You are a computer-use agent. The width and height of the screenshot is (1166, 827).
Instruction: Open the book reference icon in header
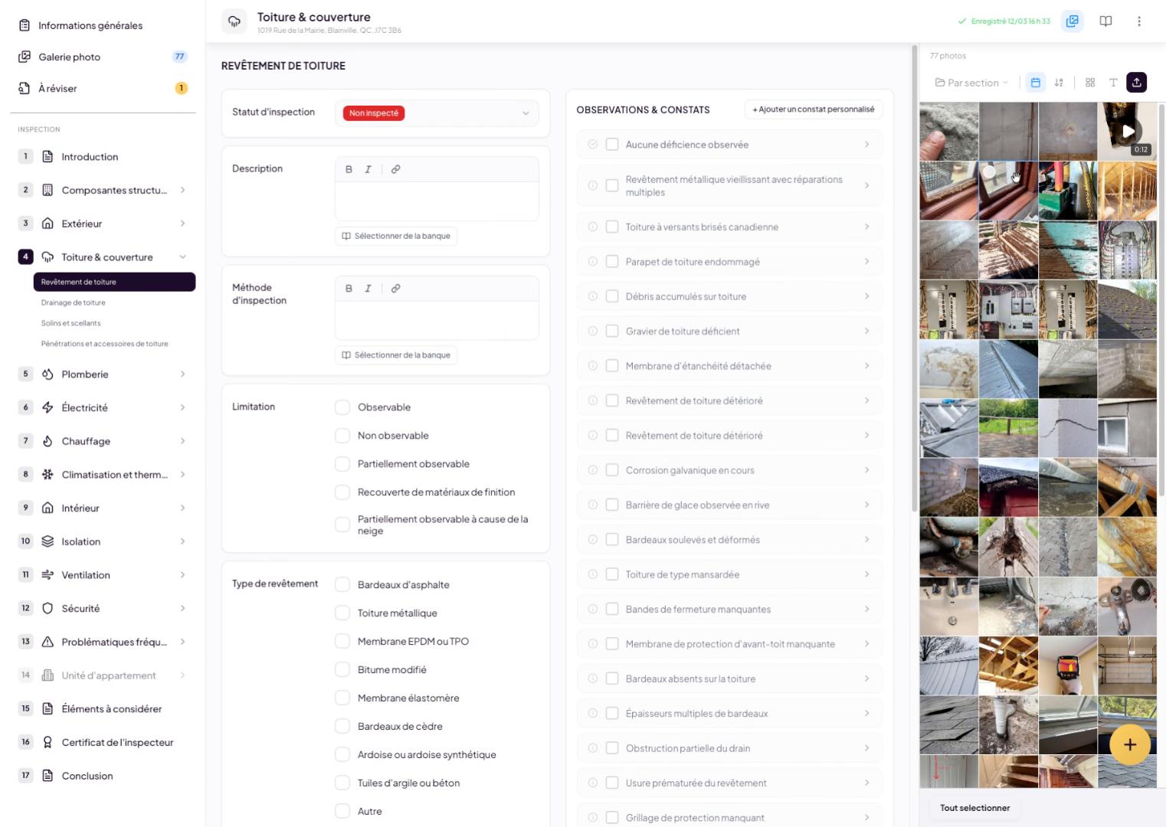pyautogui.click(x=1105, y=21)
